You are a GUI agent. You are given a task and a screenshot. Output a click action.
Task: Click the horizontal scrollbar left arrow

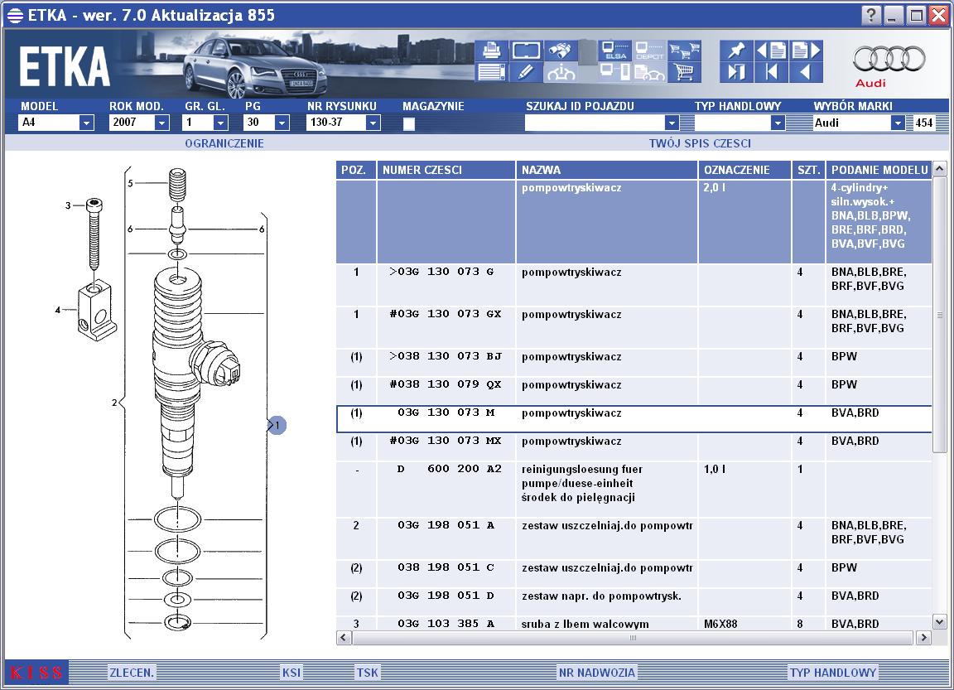(x=344, y=638)
